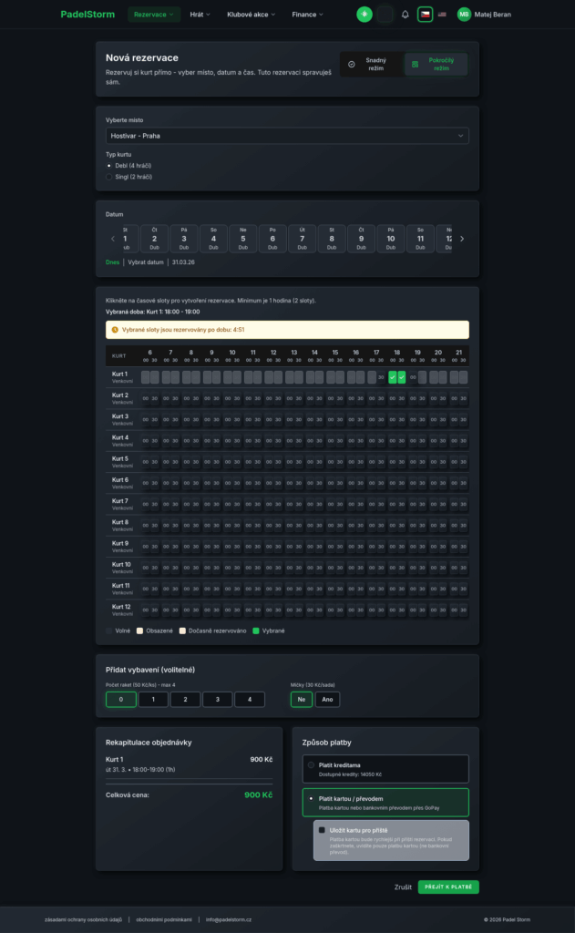Click the clock icon in the reservation timer banner
575x933 pixels.
point(115,330)
